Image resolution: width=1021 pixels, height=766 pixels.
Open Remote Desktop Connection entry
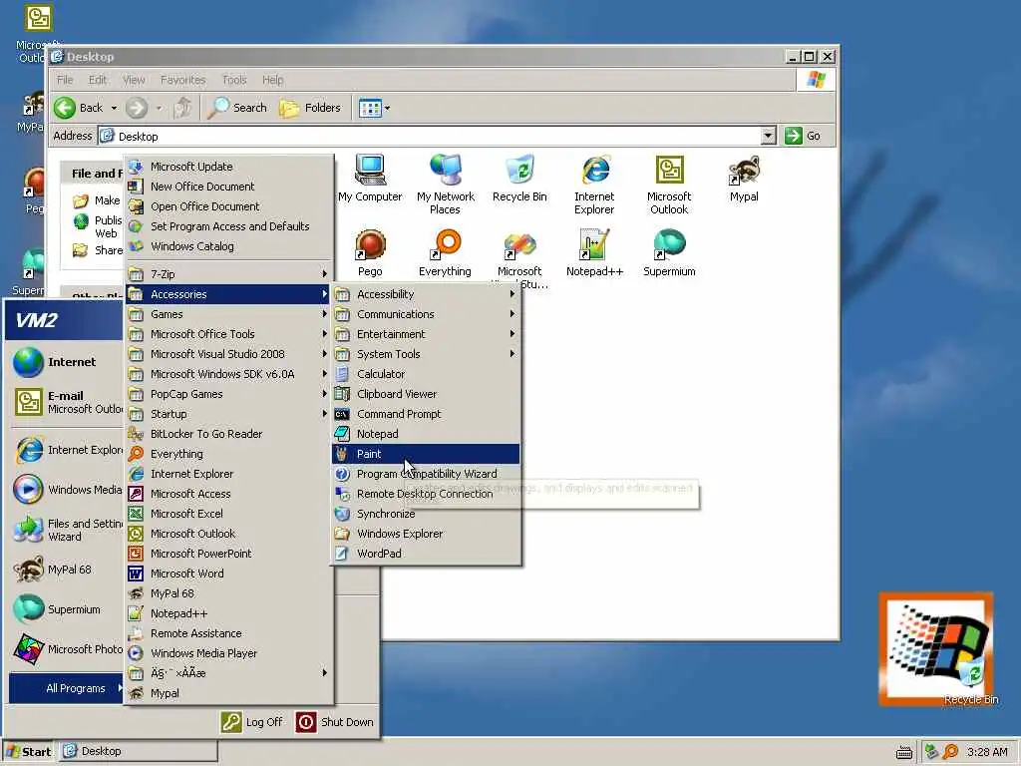coord(426,494)
